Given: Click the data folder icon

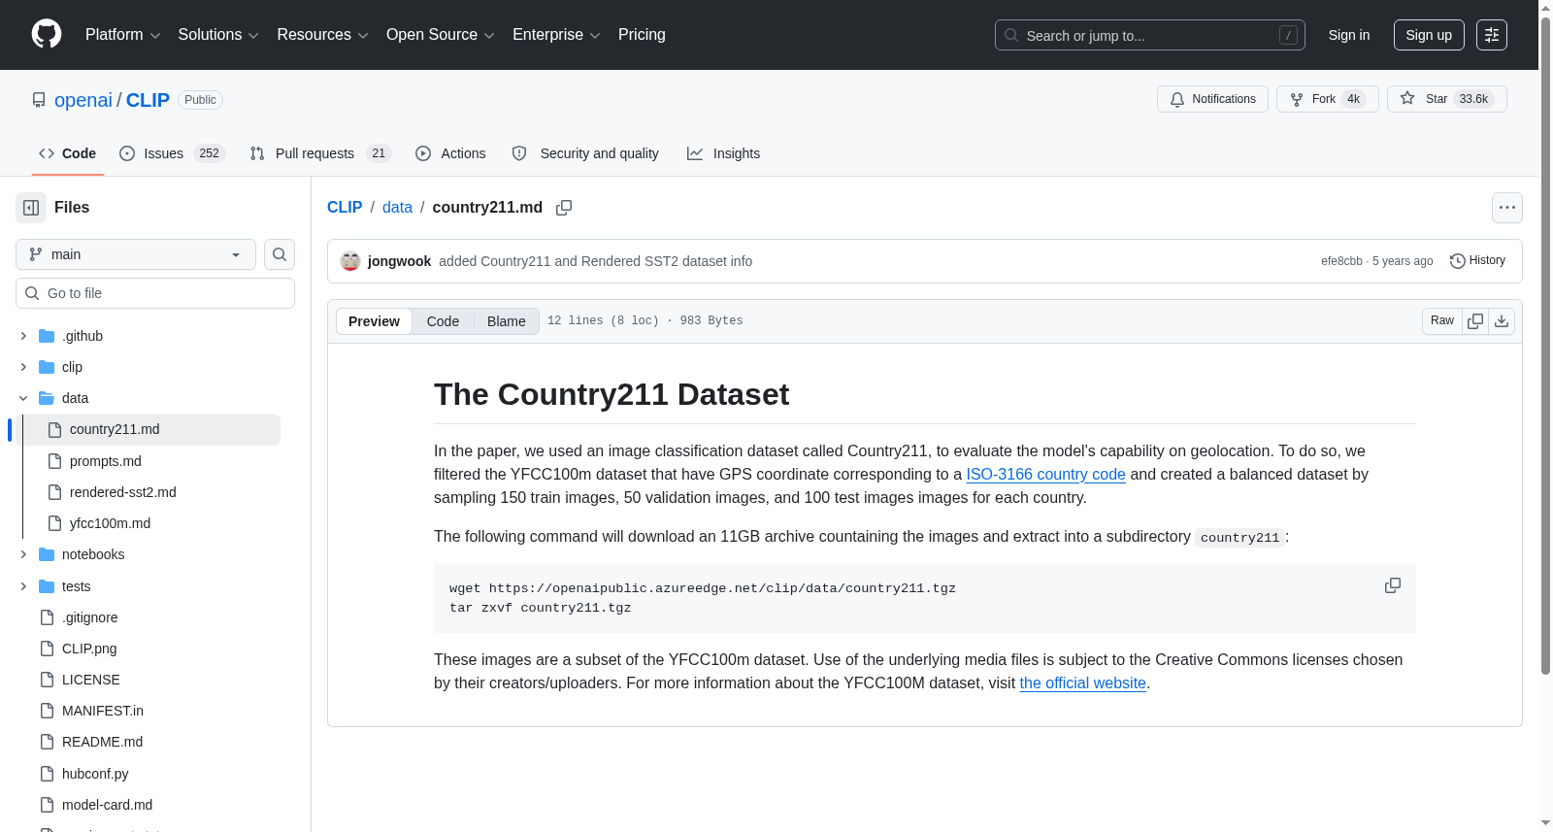Looking at the screenshot, I should 47,398.
